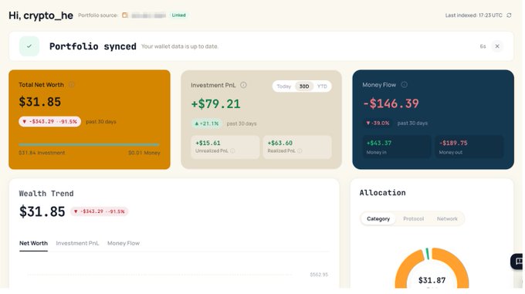
Task: Open Total Net Worth info tooltip
Action: 72,85
